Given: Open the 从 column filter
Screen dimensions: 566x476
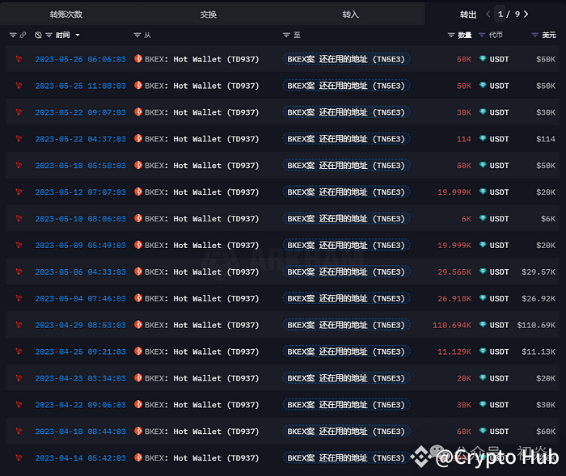Looking at the screenshot, I should click(137, 35).
